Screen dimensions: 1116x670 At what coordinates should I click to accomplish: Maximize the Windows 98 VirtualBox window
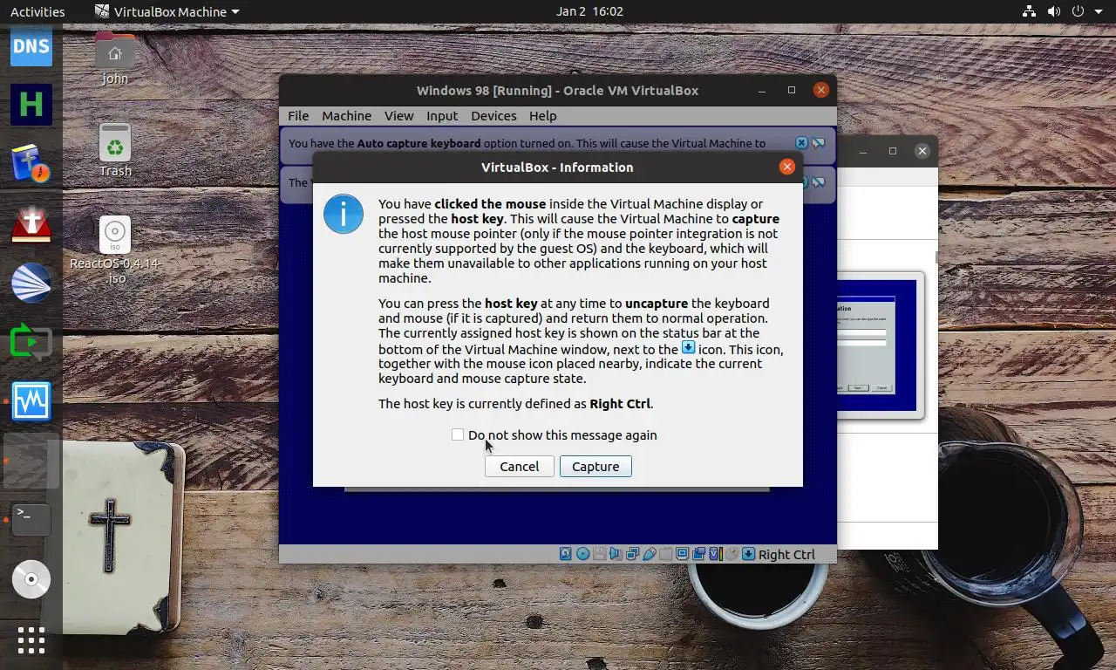coord(792,90)
